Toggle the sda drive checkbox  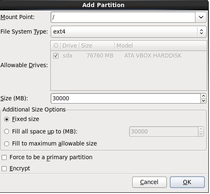56,56
